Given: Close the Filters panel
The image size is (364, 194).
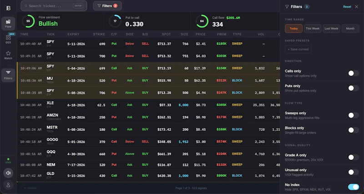Looking at the screenshot, I should (x=357, y=7).
